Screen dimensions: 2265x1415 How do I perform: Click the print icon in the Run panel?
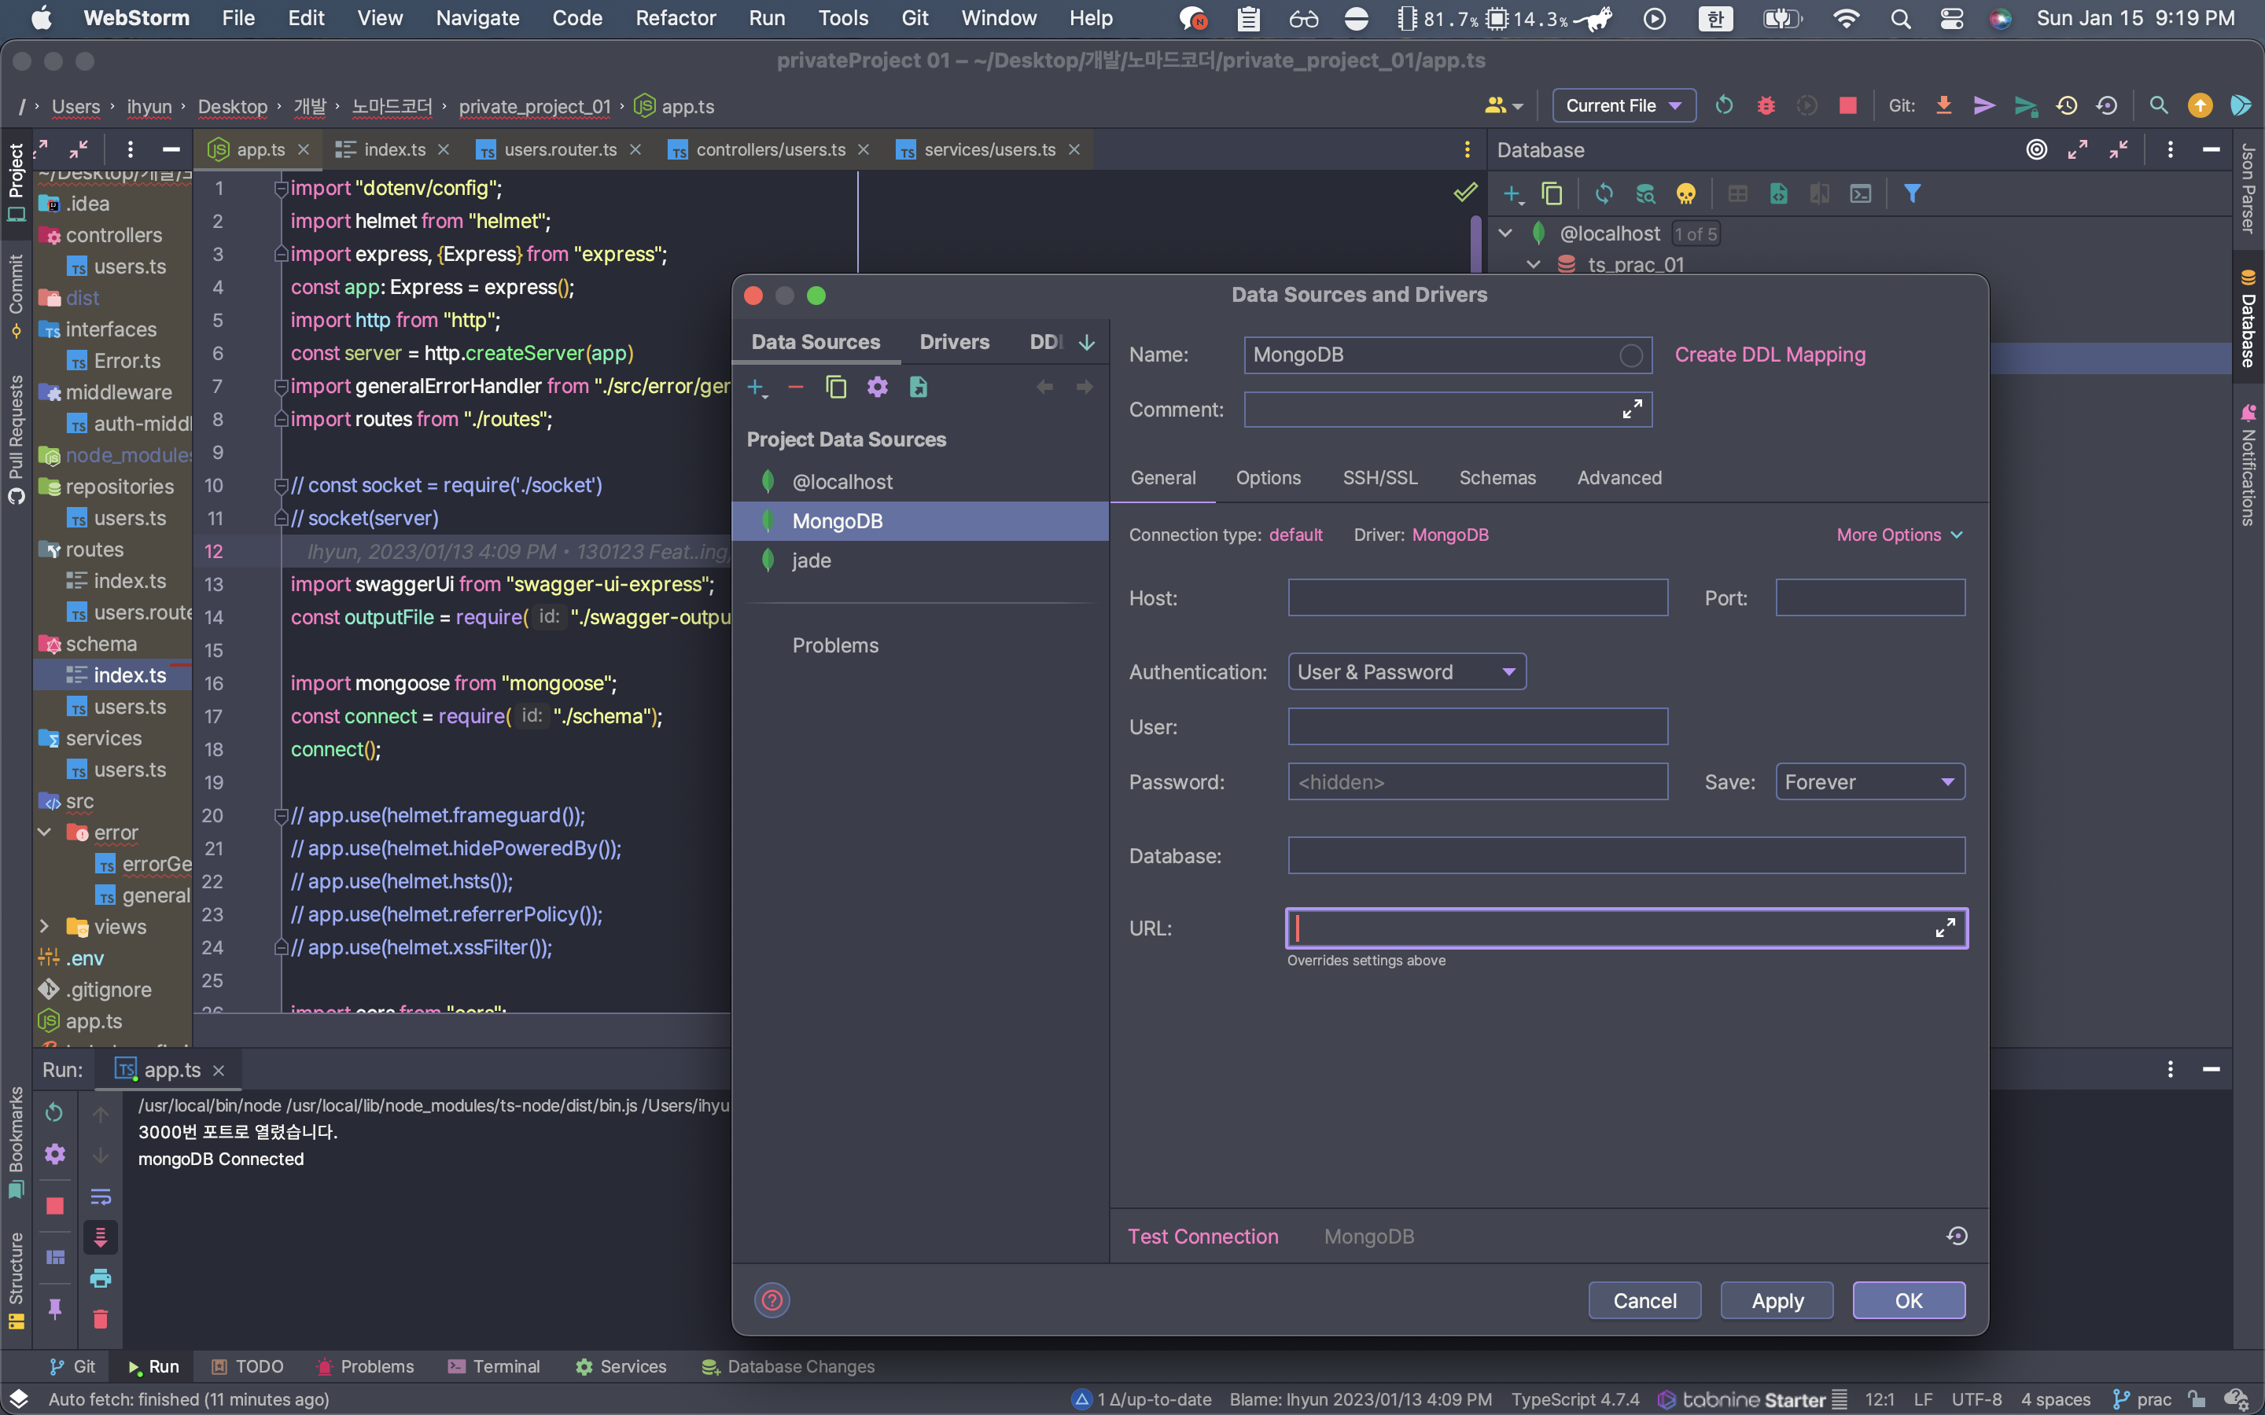click(100, 1278)
